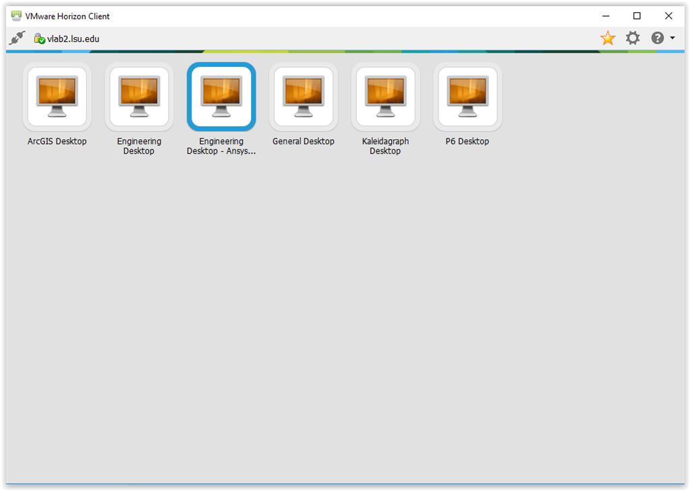
Task: Click the General Desktop label
Action: pos(304,141)
